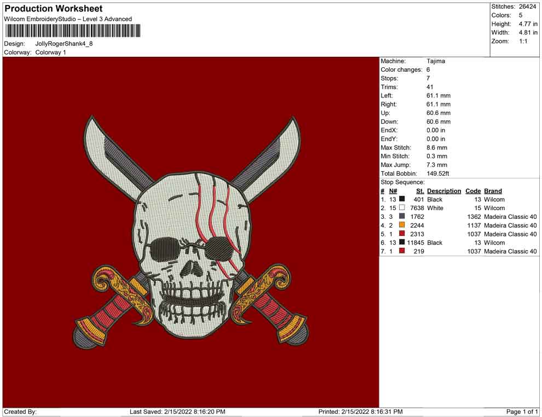Click the barcode under the worksheet title
Screen dimensions: 542x417
[73, 31]
